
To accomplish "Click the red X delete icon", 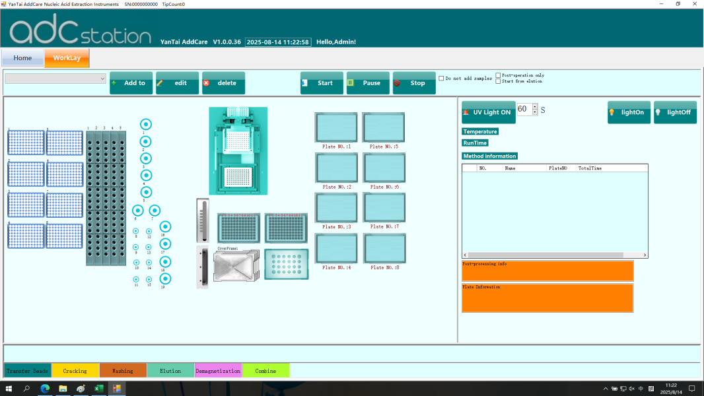I will 205,82.
